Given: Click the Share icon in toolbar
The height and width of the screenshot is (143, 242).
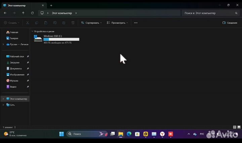Looking at the screenshot, I should click(64, 23).
